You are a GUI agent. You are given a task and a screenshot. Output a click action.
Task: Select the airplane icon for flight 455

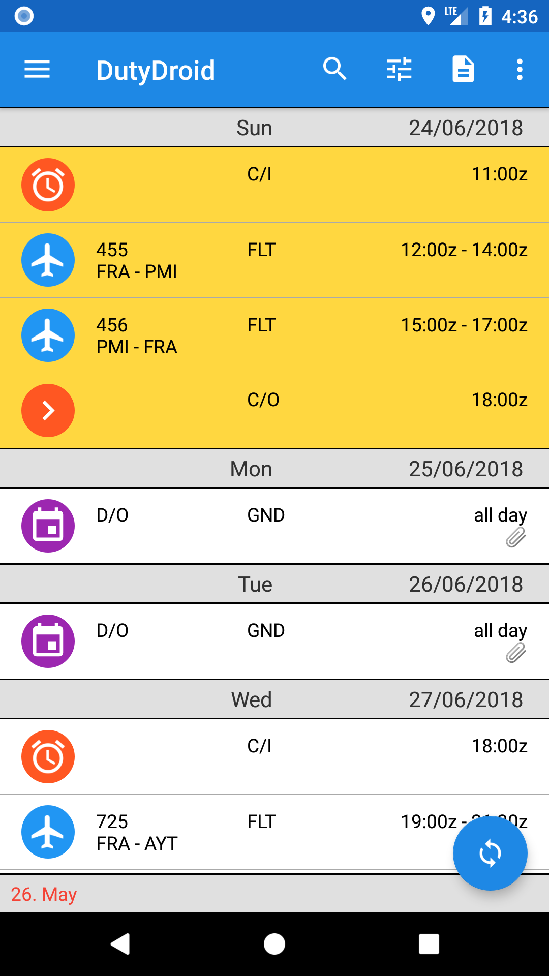coord(48,260)
